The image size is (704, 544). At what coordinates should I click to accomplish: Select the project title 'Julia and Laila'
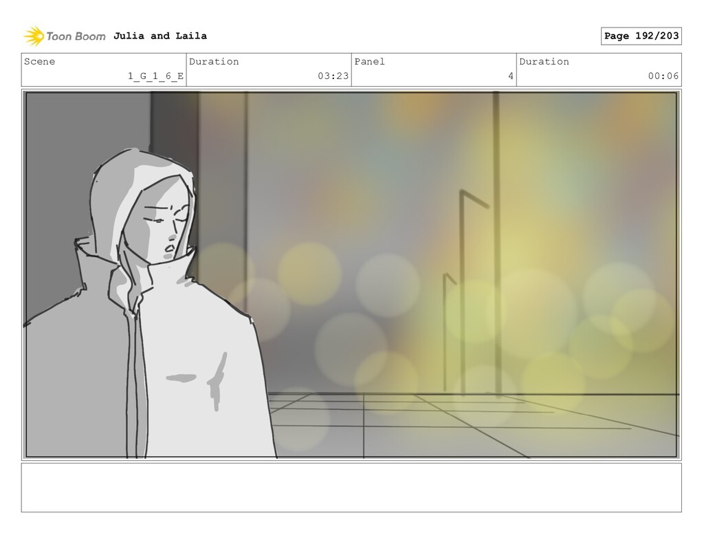[159, 36]
